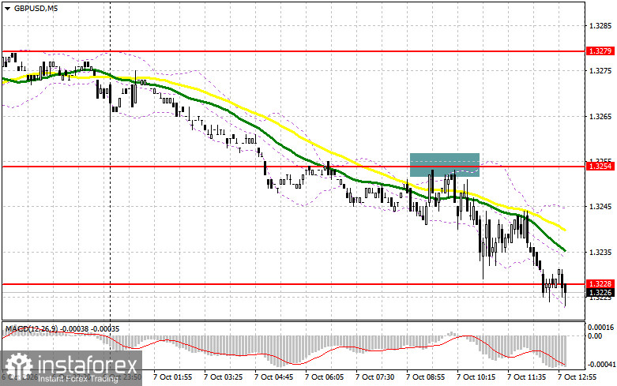The height and width of the screenshot is (386, 617).
Task: Click the 1.3275 price axis value
Action: click(600, 71)
